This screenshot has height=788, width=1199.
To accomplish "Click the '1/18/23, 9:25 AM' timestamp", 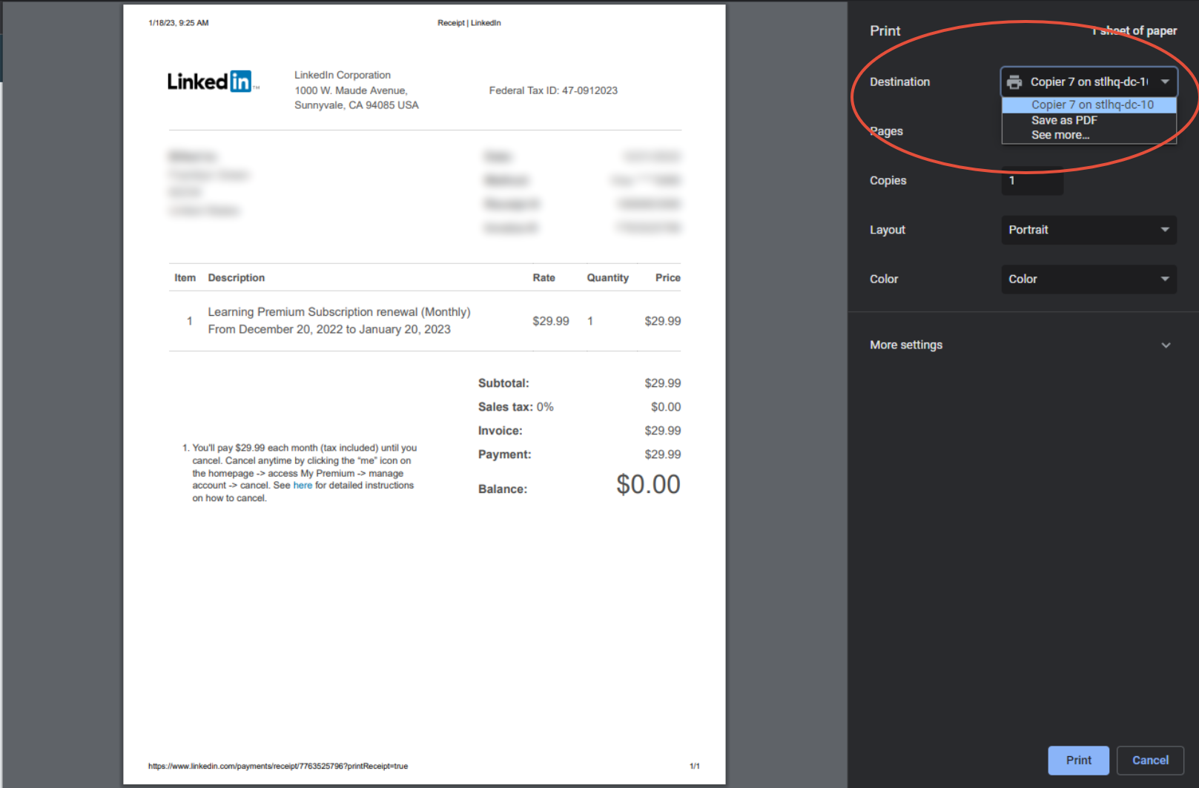I will [x=179, y=23].
